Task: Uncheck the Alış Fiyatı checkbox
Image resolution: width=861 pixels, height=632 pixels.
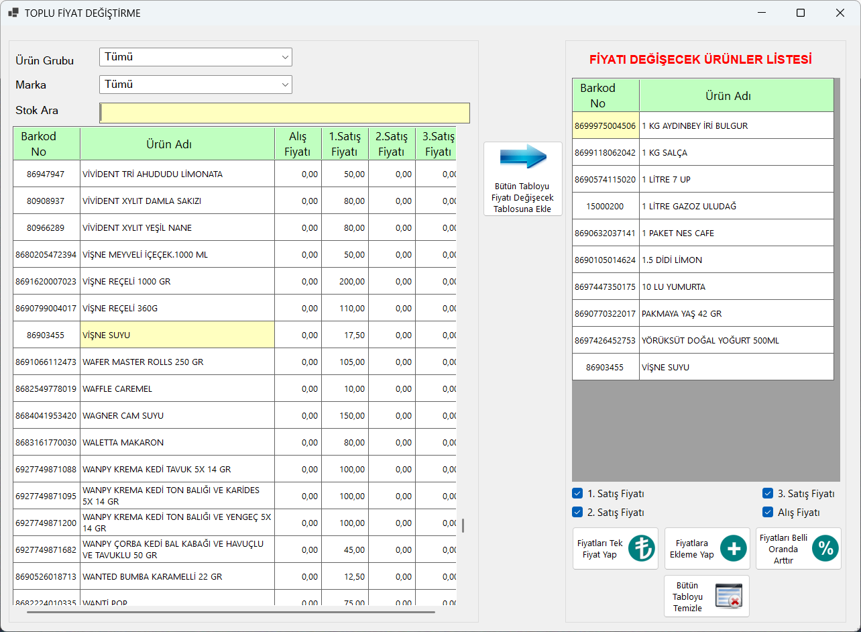Action: pos(768,512)
